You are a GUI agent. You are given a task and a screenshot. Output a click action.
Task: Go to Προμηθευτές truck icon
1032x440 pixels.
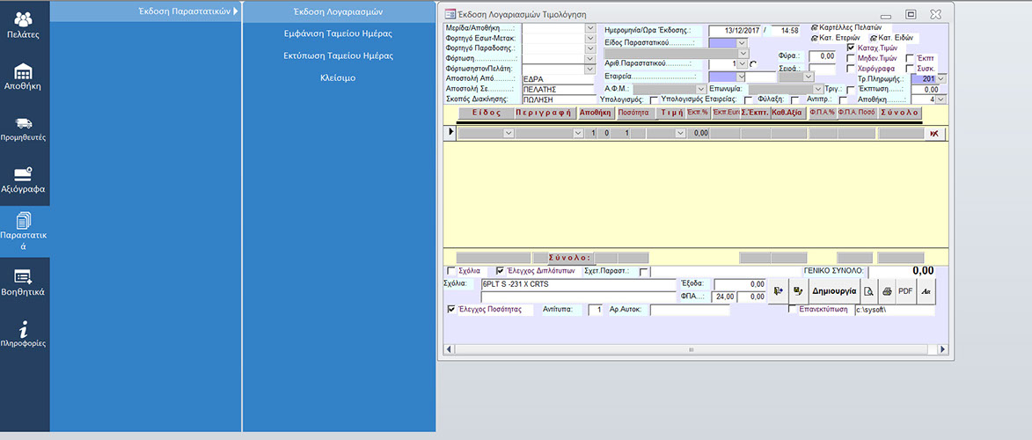pyautogui.click(x=25, y=128)
